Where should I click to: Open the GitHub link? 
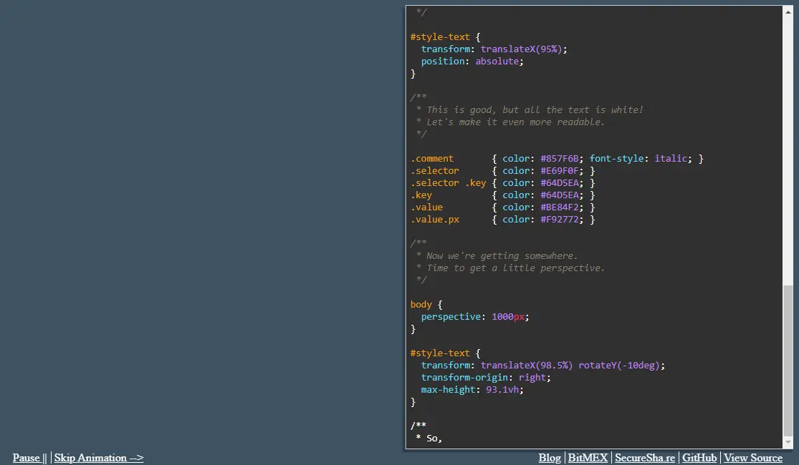[x=699, y=458]
